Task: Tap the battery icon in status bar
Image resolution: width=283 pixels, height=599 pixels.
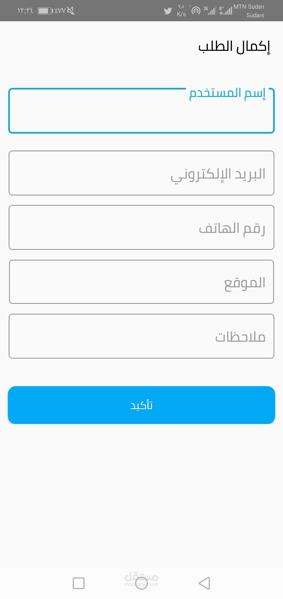Action: [45, 11]
